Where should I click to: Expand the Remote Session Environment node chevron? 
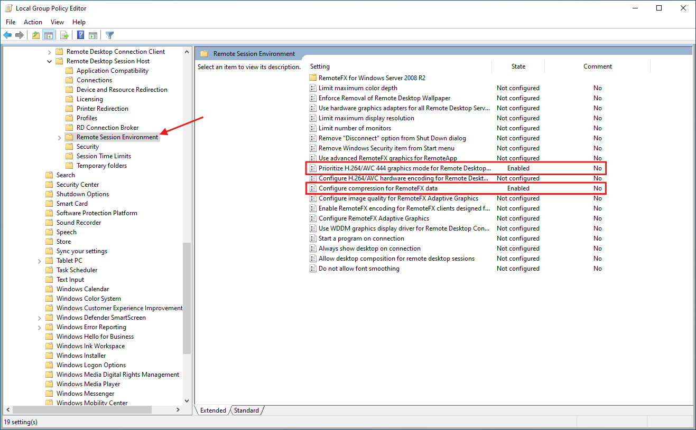[59, 137]
